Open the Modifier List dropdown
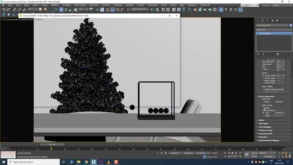The height and width of the screenshot is (165, 293). [x=274, y=30]
